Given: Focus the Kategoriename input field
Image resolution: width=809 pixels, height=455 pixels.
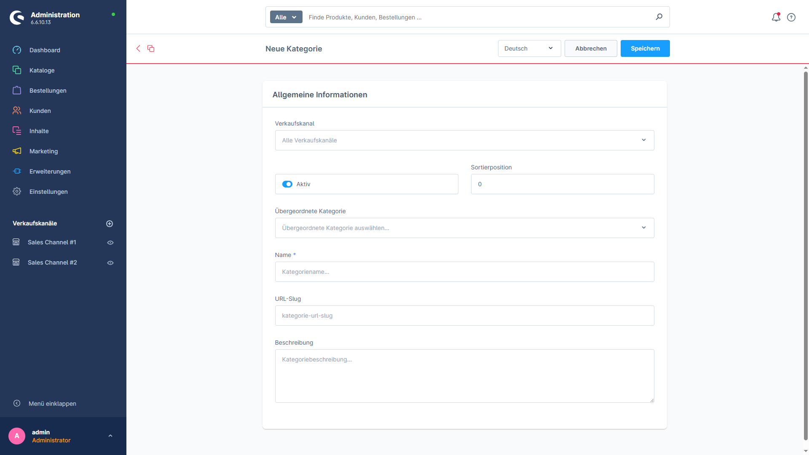Looking at the screenshot, I should pyautogui.click(x=464, y=272).
